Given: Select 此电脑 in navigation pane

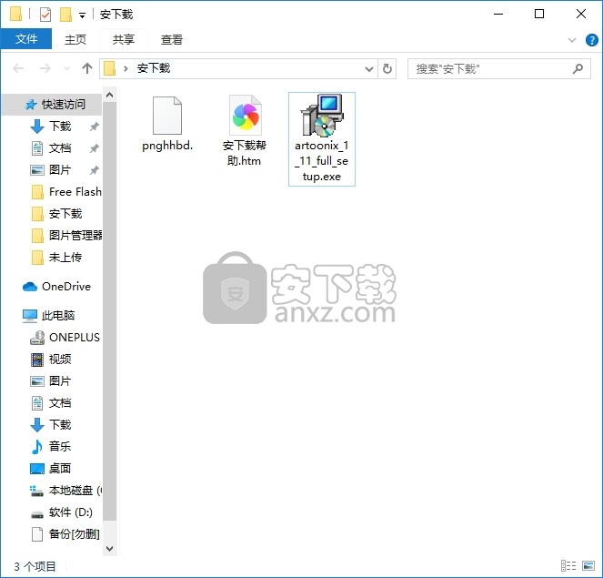Looking at the screenshot, I should pyautogui.click(x=48, y=316).
